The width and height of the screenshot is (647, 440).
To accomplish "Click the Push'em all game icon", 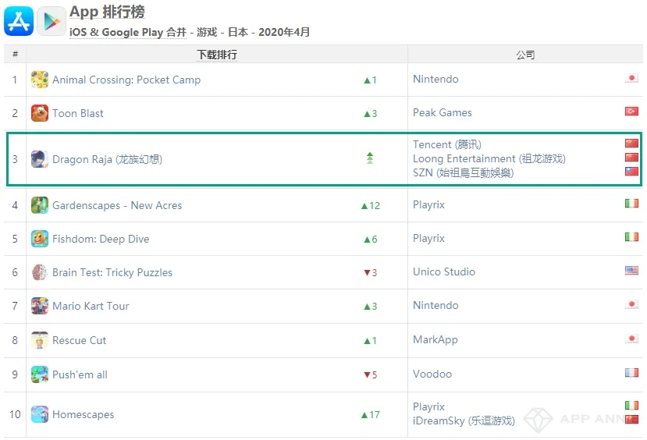I will coord(40,374).
